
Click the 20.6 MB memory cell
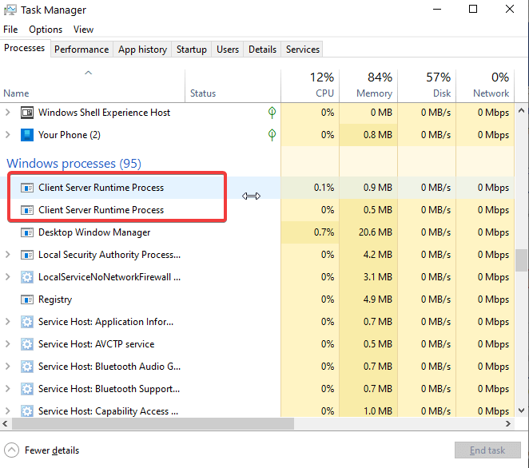pyautogui.click(x=368, y=232)
